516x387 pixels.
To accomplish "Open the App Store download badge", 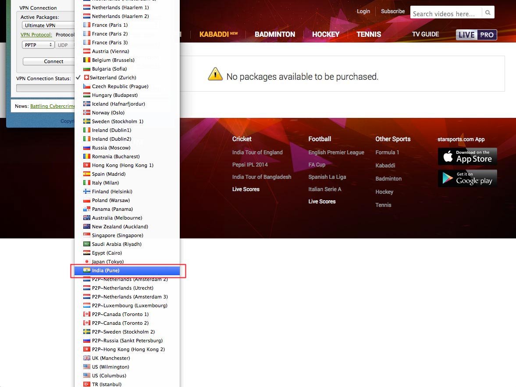I will (x=467, y=156).
